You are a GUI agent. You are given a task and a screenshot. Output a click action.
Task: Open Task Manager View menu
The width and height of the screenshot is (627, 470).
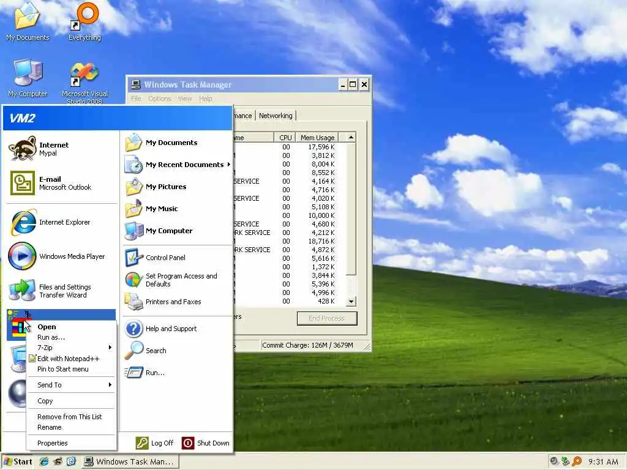click(x=185, y=99)
